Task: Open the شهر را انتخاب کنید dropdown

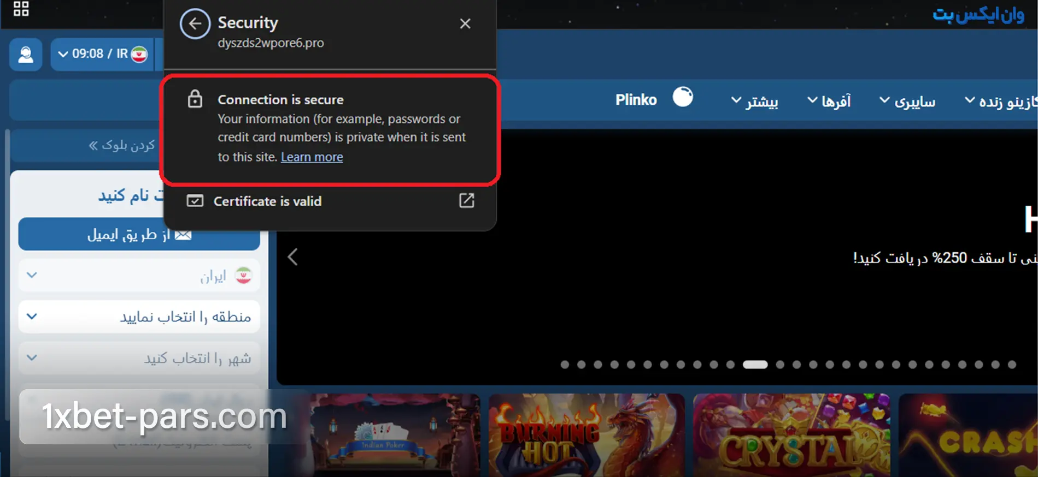Action: coord(139,358)
